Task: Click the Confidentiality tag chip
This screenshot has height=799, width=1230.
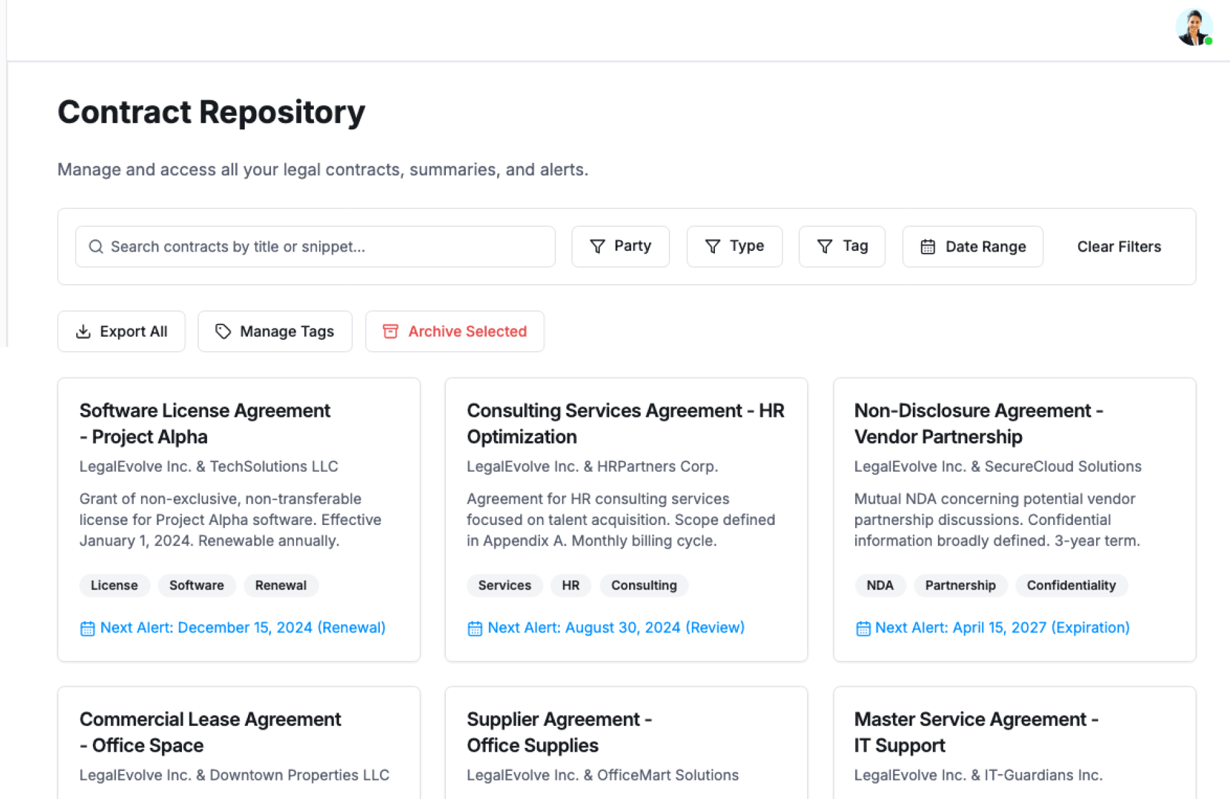Action: tap(1070, 585)
